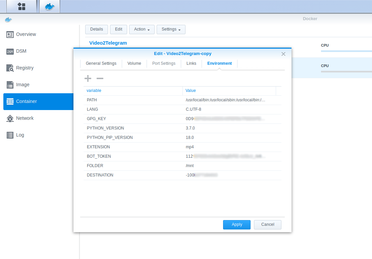Select the PATH variable row

pos(182,100)
